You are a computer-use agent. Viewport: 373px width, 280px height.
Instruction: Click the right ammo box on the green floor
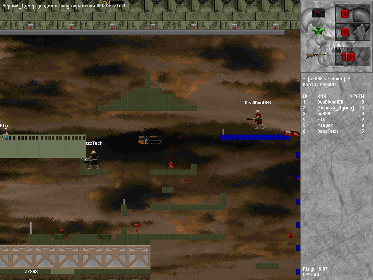[106, 237]
